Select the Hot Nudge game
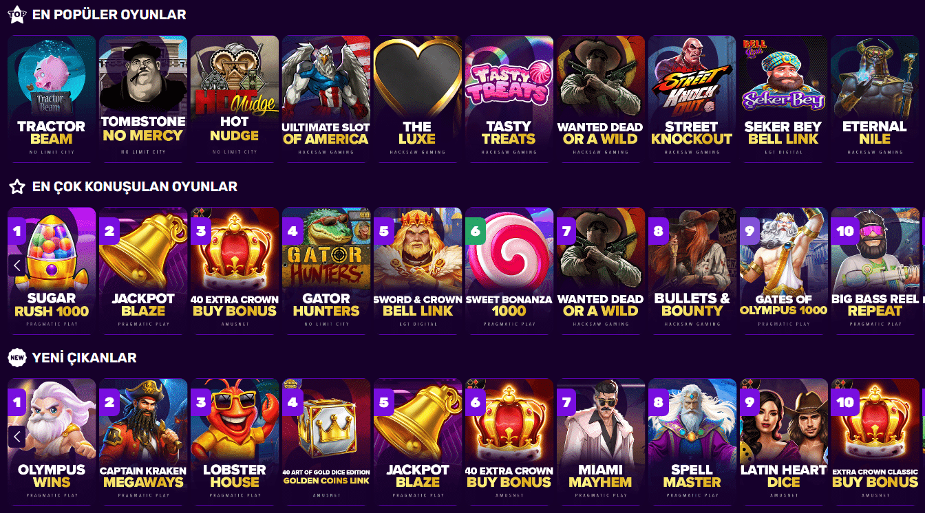 tap(235, 99)
